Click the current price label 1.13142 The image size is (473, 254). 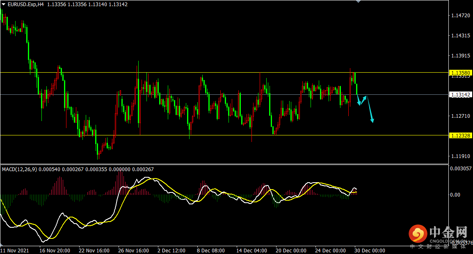pyautogui.click(x=461, y=95)
